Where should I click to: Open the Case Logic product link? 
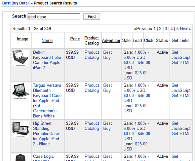[x=43, y=156]
